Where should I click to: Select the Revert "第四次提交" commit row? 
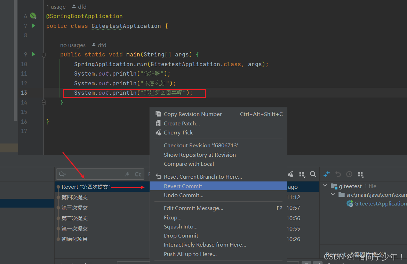(x=102, y=187)
